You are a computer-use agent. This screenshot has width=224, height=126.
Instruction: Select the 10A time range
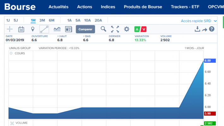pos(87,20)
